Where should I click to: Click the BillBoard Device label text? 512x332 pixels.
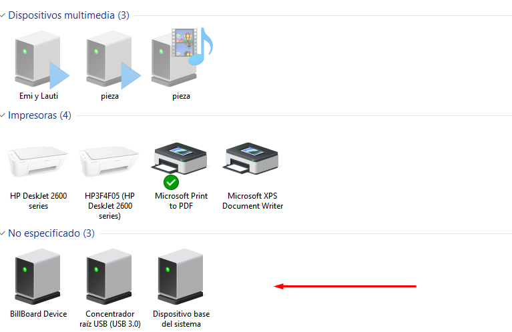click(x=39, y=314)
